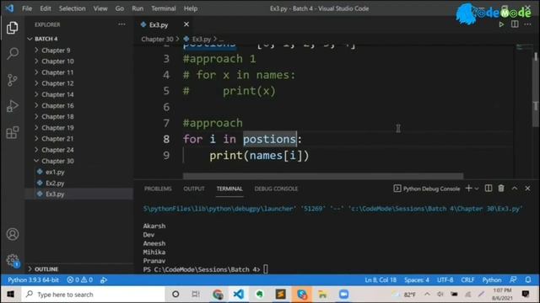Create a new terminal with plus icon
The width and height of the screenshot is (540, 303).
coord(468,189)
